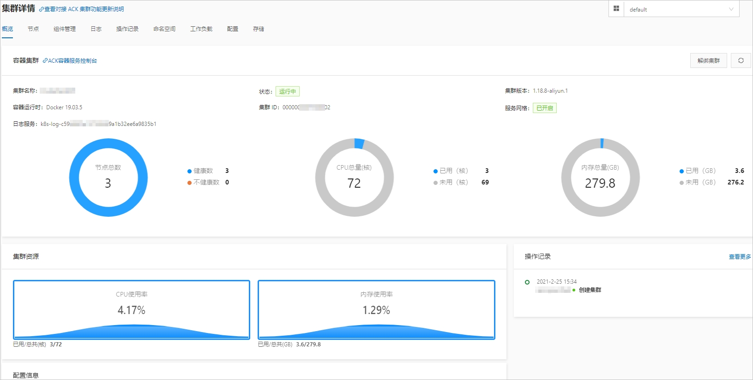Screen dimensions: 753x380
Task: Open the ACK容器服务控制台 link
Action: (x=72, y=60)
